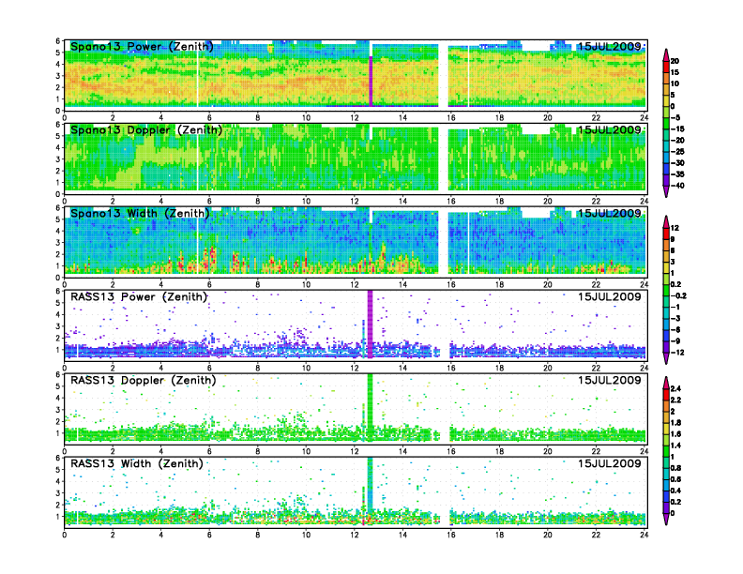Screen dimensions: 743x574
Task: Click the "-40" label on the top colorbar
Action: click(677, 186)
